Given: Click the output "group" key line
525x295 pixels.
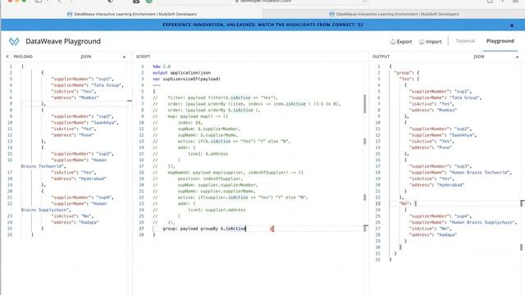Looking at the screenshot, I should [407, 73].
